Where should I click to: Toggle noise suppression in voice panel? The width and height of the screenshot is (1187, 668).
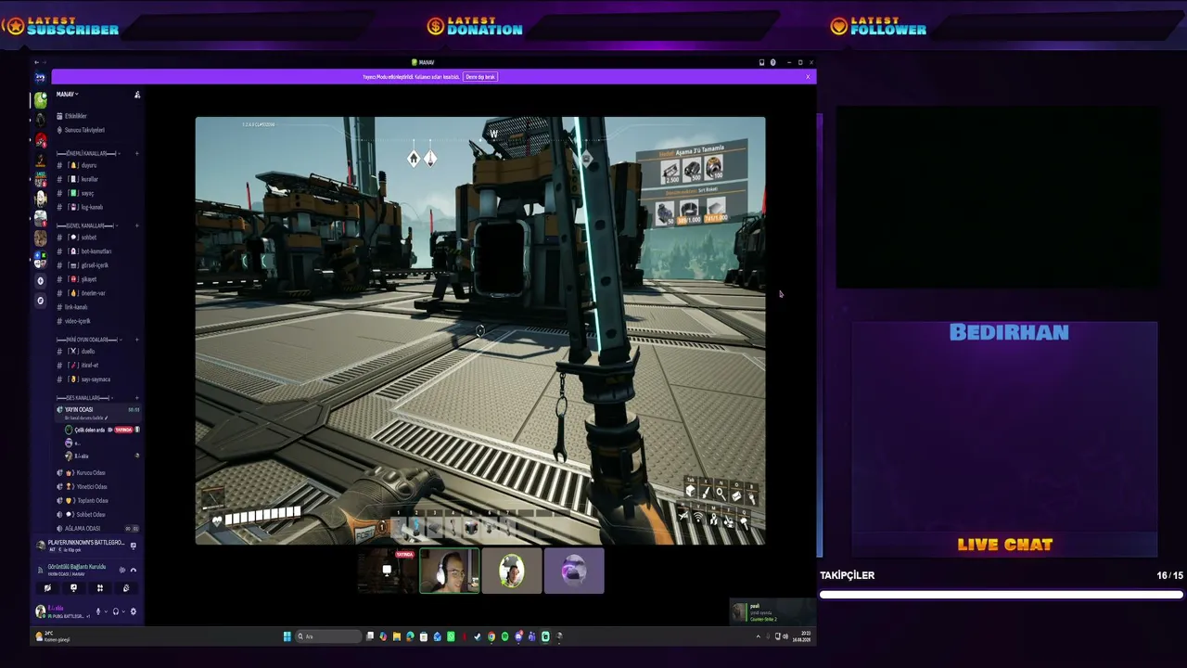[121, 570]
